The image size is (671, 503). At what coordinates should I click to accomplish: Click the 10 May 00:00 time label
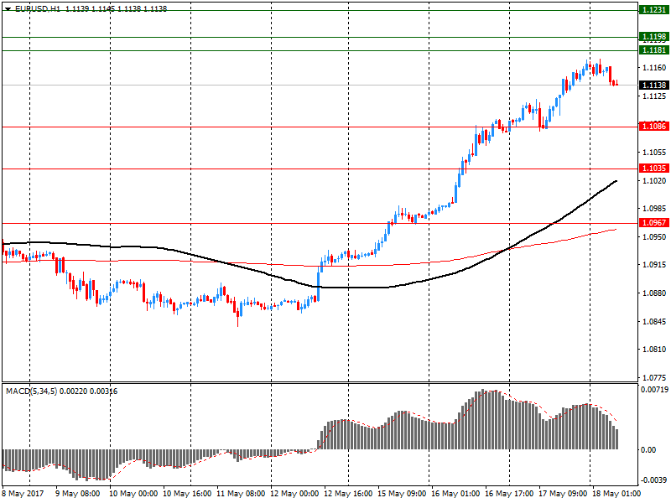(x=133, y=494)
